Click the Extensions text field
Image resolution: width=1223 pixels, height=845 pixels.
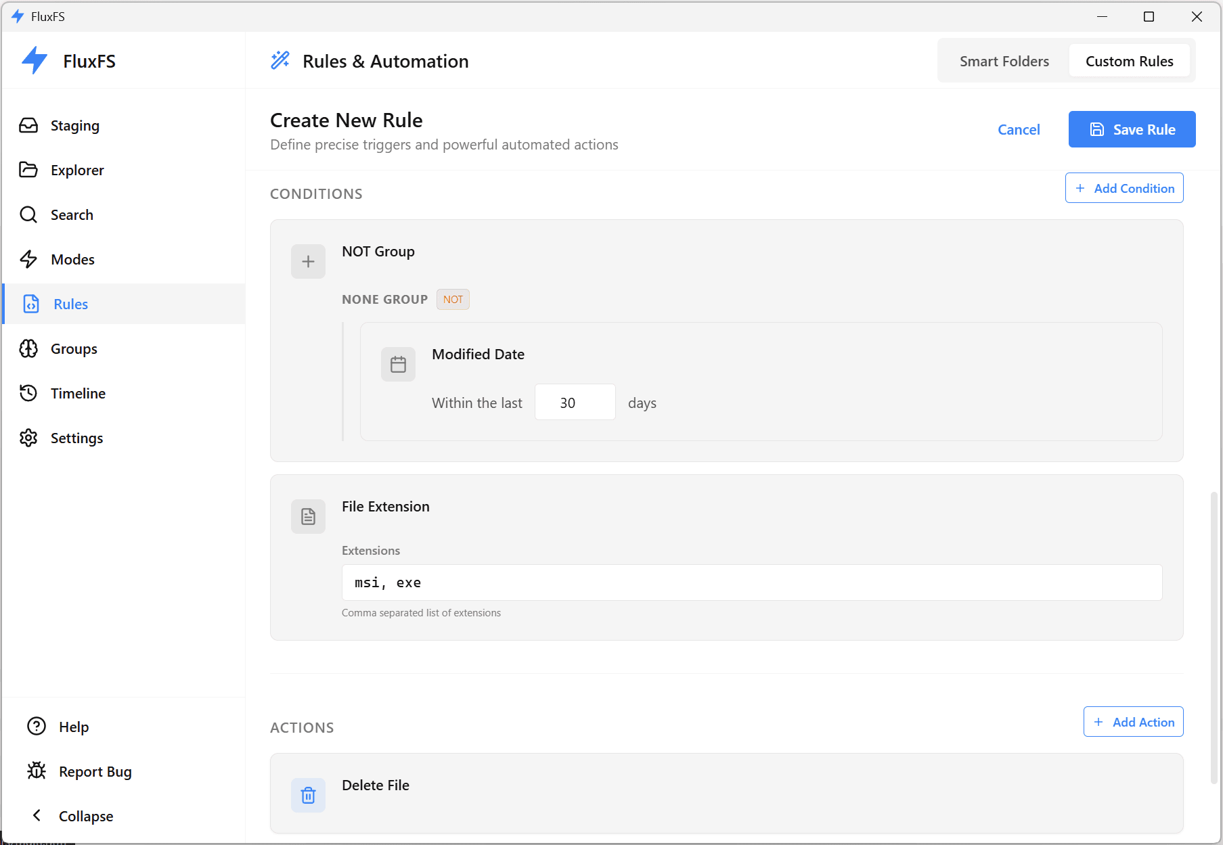coord(751,583)
